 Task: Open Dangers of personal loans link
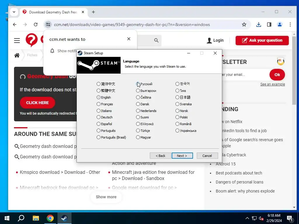pyautogui.click(x=239, y=182)
